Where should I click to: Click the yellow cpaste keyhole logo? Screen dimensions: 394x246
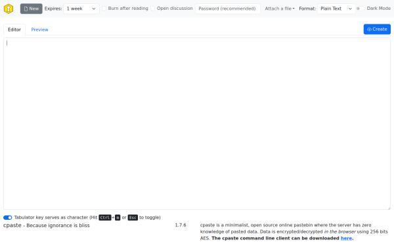pos(9,9)
